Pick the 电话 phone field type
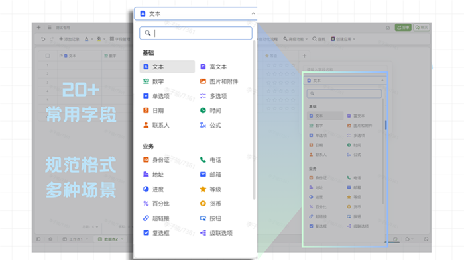 point(211,160)
